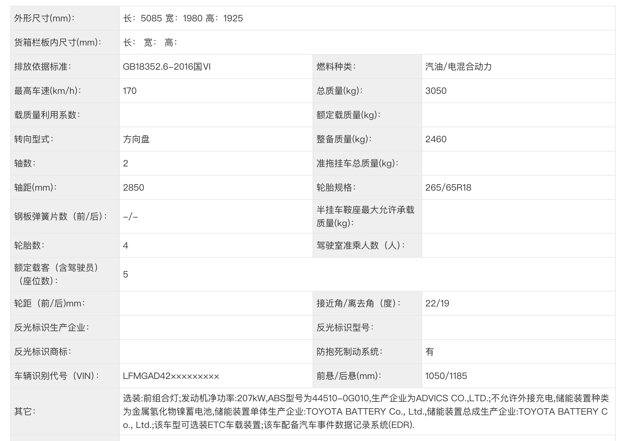Image resolution: width=622 pixels, height=441 pixels.
Task: Select the wheelbase value 2850
Action: [134, 187]
